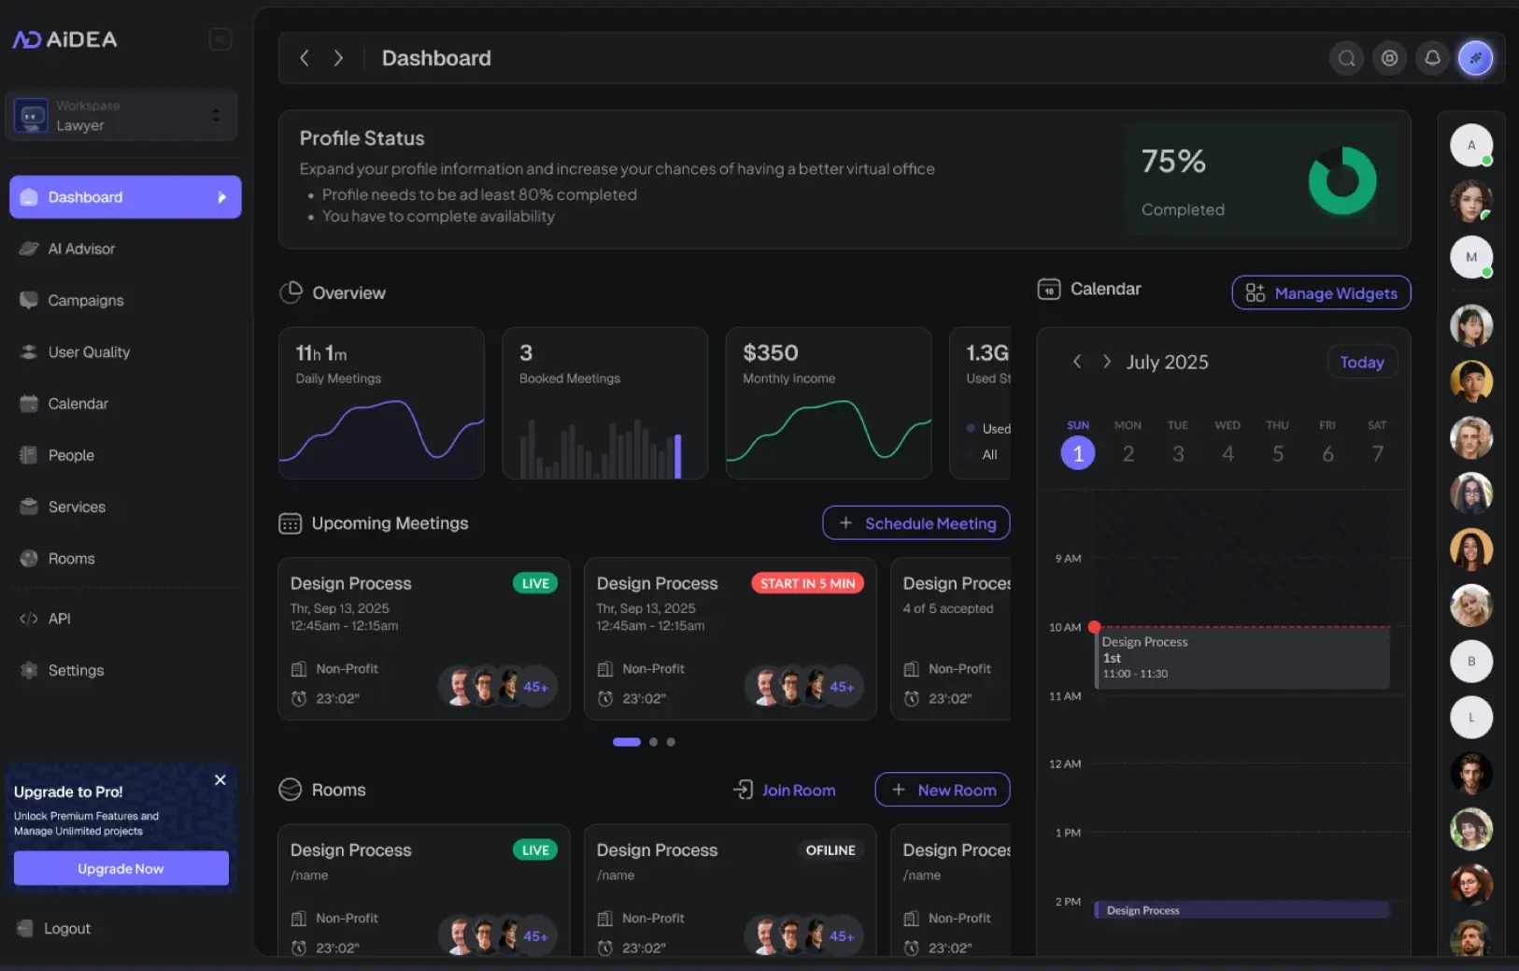Click the Schedule Meeting button
The image size is (1519, 971).
click(x=916, y=522)
